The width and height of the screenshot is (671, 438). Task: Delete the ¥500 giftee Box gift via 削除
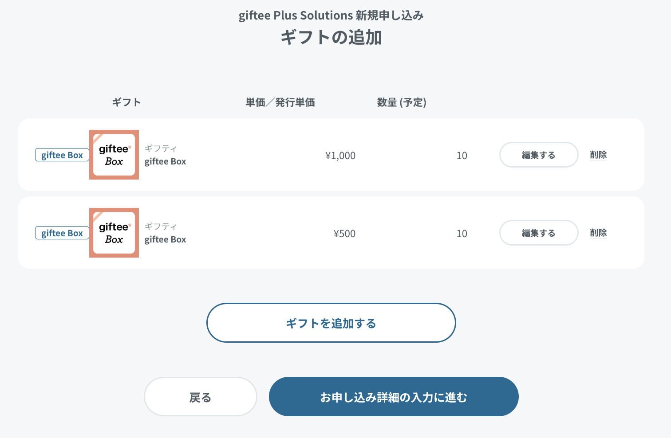(x=598, y=233)
